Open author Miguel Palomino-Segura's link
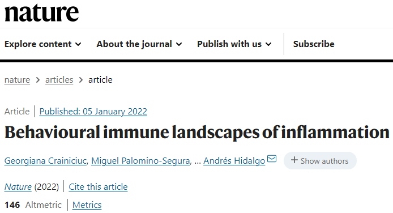The height and width of the screenshot is (213, 393). point(140,161)
